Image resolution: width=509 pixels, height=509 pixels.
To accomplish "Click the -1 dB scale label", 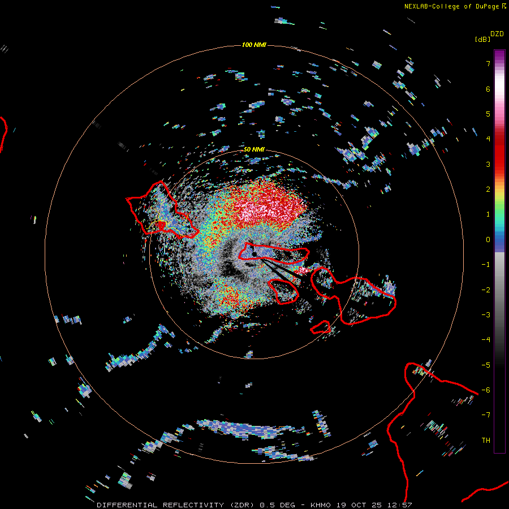I will [486, 265].
